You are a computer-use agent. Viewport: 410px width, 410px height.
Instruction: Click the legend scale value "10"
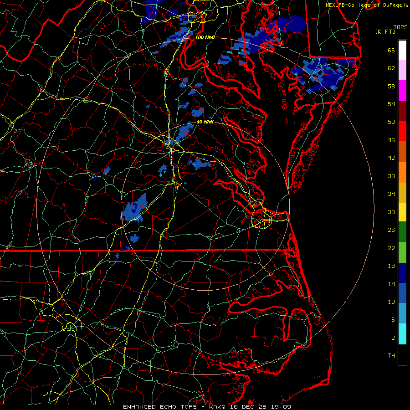click(x=391, y=302)
